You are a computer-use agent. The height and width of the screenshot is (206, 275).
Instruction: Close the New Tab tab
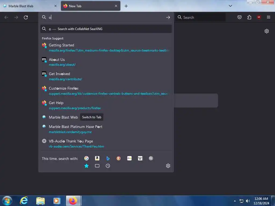(116, 6)
